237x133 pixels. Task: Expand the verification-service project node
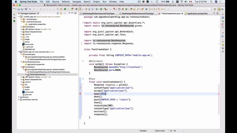19,100
